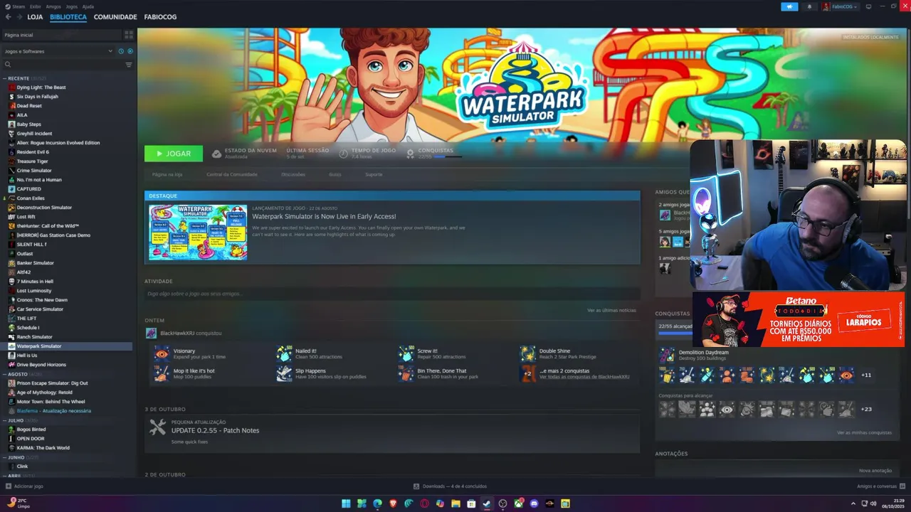Open the Suporte tab
Screen dimensions: 911x512
point(374,174)
